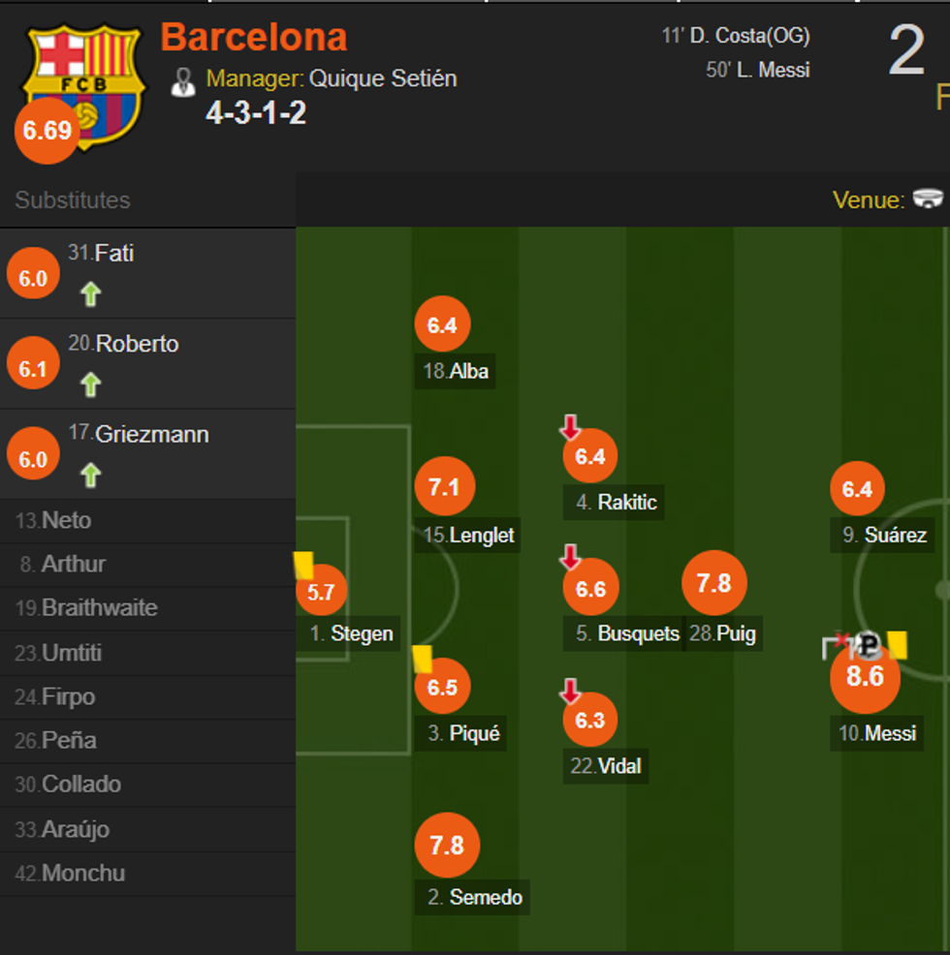Click the manager silhouette icon
950x955 pixels.
click(x=183, y=81)
